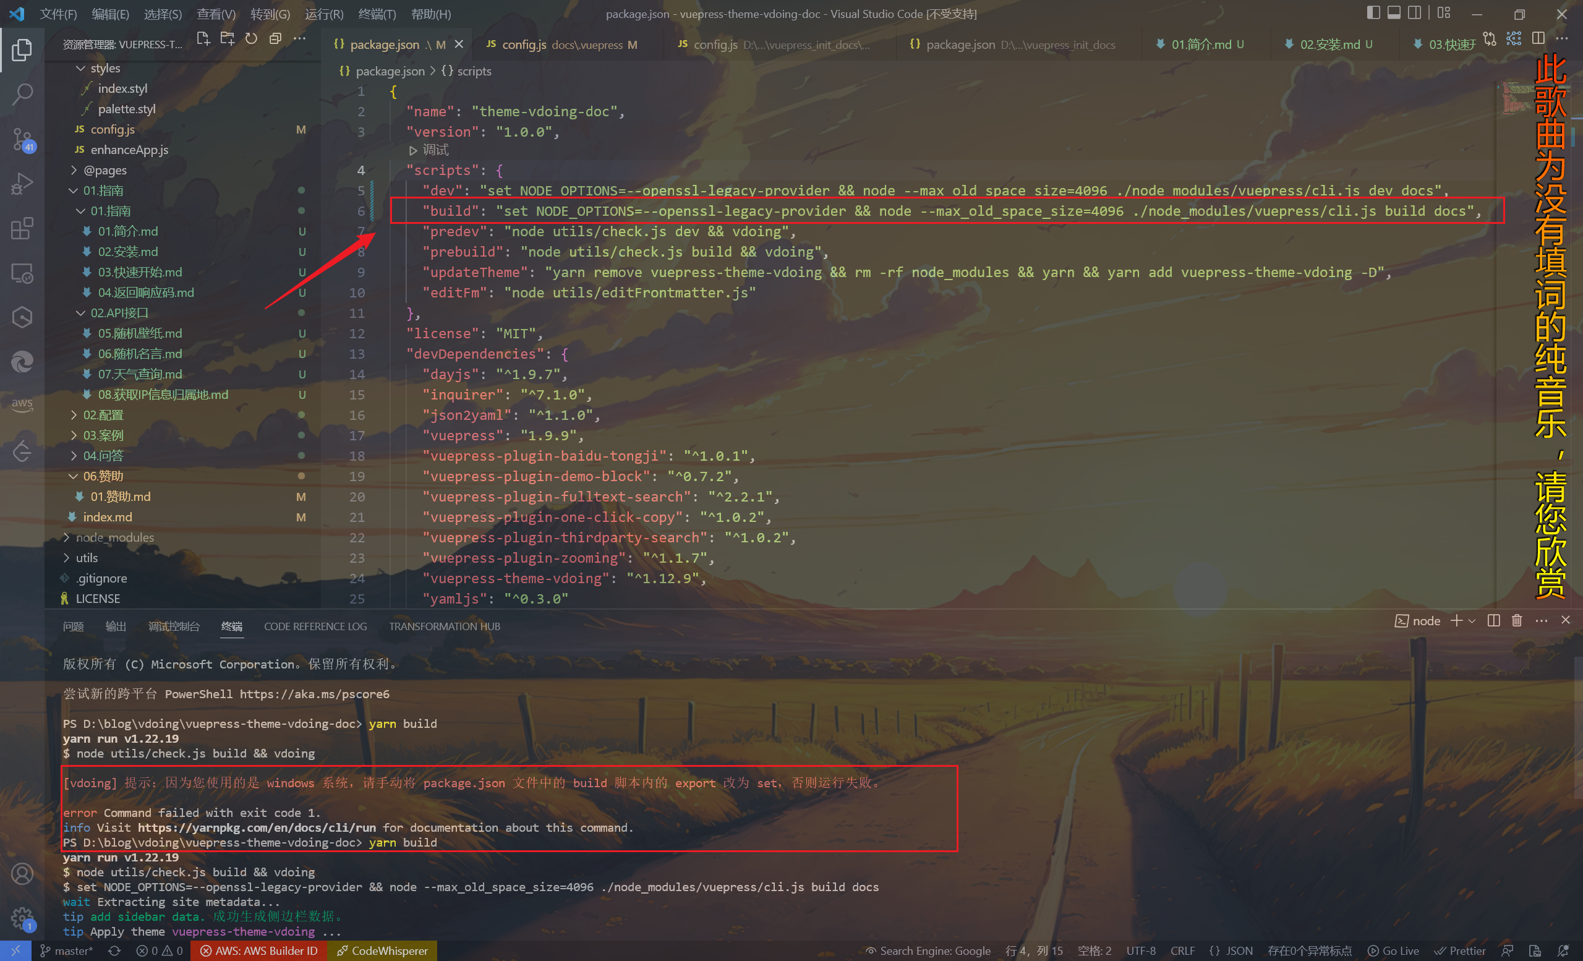Viewport: 1583px width, 961px height.
Task: Toggle secondary side bar layout button
Action: (x=1415, y=13)
